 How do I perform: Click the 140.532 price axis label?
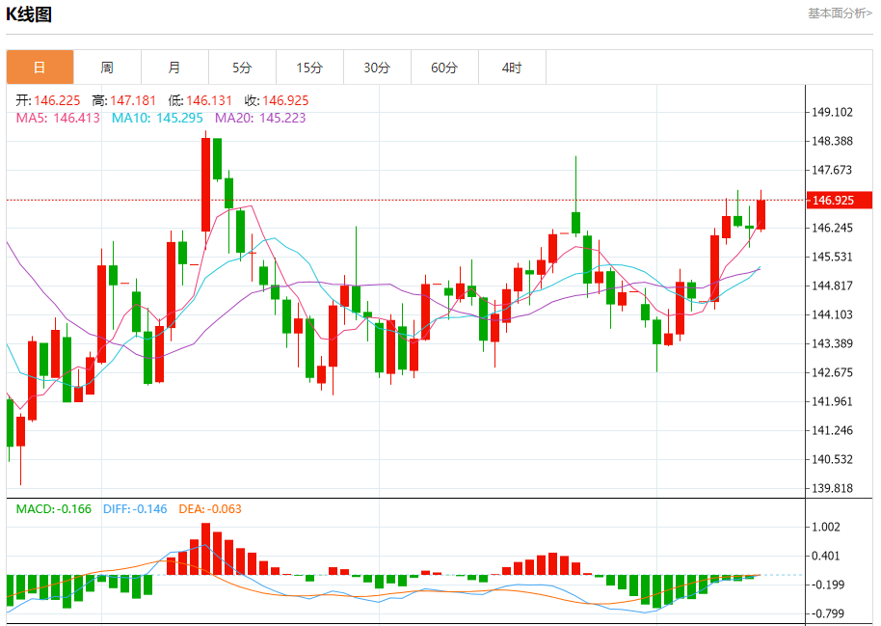(x=832, y=459)
